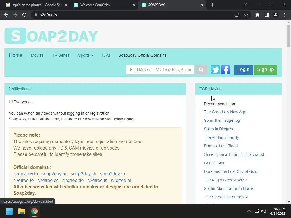Open The Angry Birds Movie 2 link
This screenshot has height=218, width=291.
[x=225, y=180]
